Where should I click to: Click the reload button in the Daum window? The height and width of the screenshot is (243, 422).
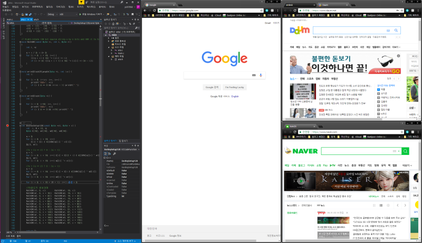click(x=295, y=11)
